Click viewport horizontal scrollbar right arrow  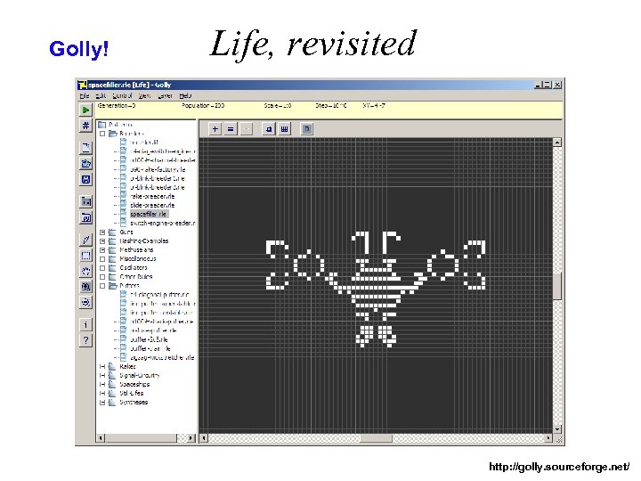(x=548, y=438)
